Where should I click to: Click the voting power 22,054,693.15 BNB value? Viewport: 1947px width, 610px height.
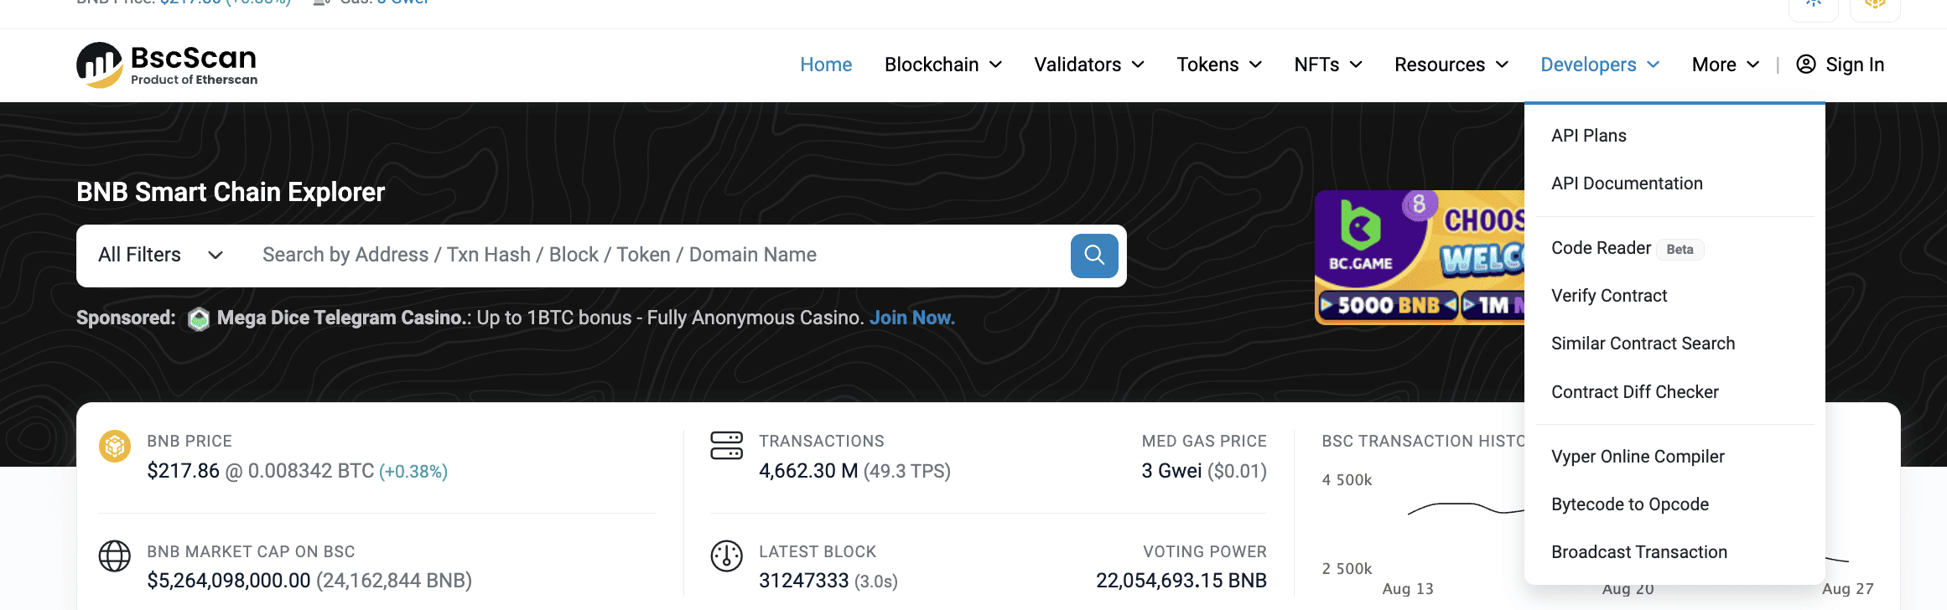point(1181,581)
